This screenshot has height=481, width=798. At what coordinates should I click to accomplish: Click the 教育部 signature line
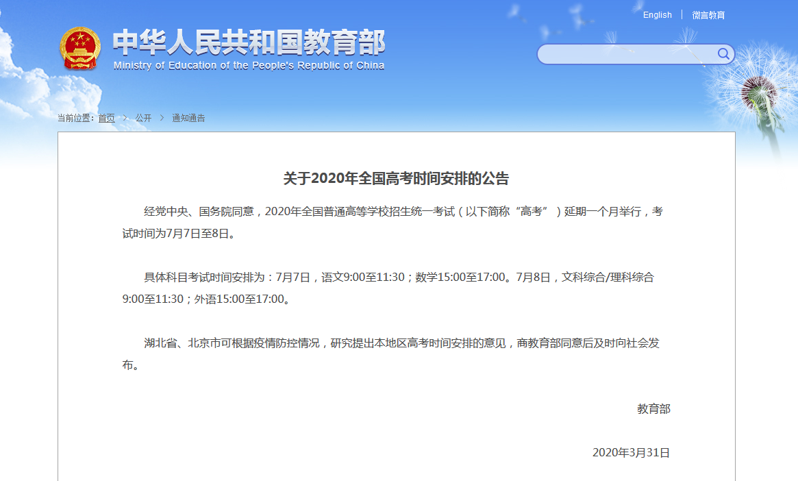(x=653, y=409)
